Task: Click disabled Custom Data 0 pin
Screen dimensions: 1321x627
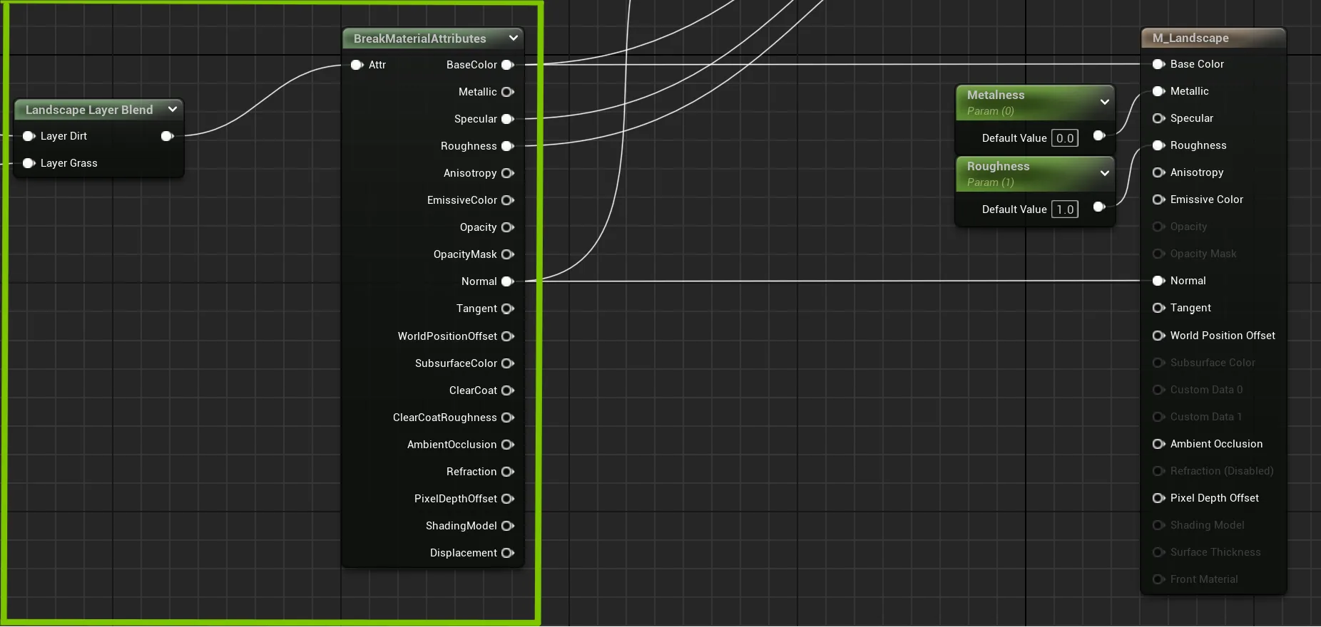Action: (1159, 390)
